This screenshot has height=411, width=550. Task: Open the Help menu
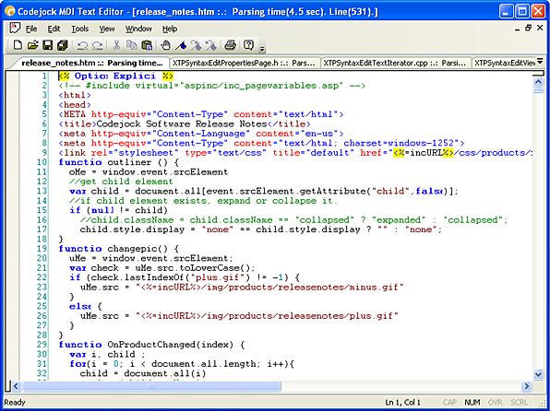coord(170,29)
